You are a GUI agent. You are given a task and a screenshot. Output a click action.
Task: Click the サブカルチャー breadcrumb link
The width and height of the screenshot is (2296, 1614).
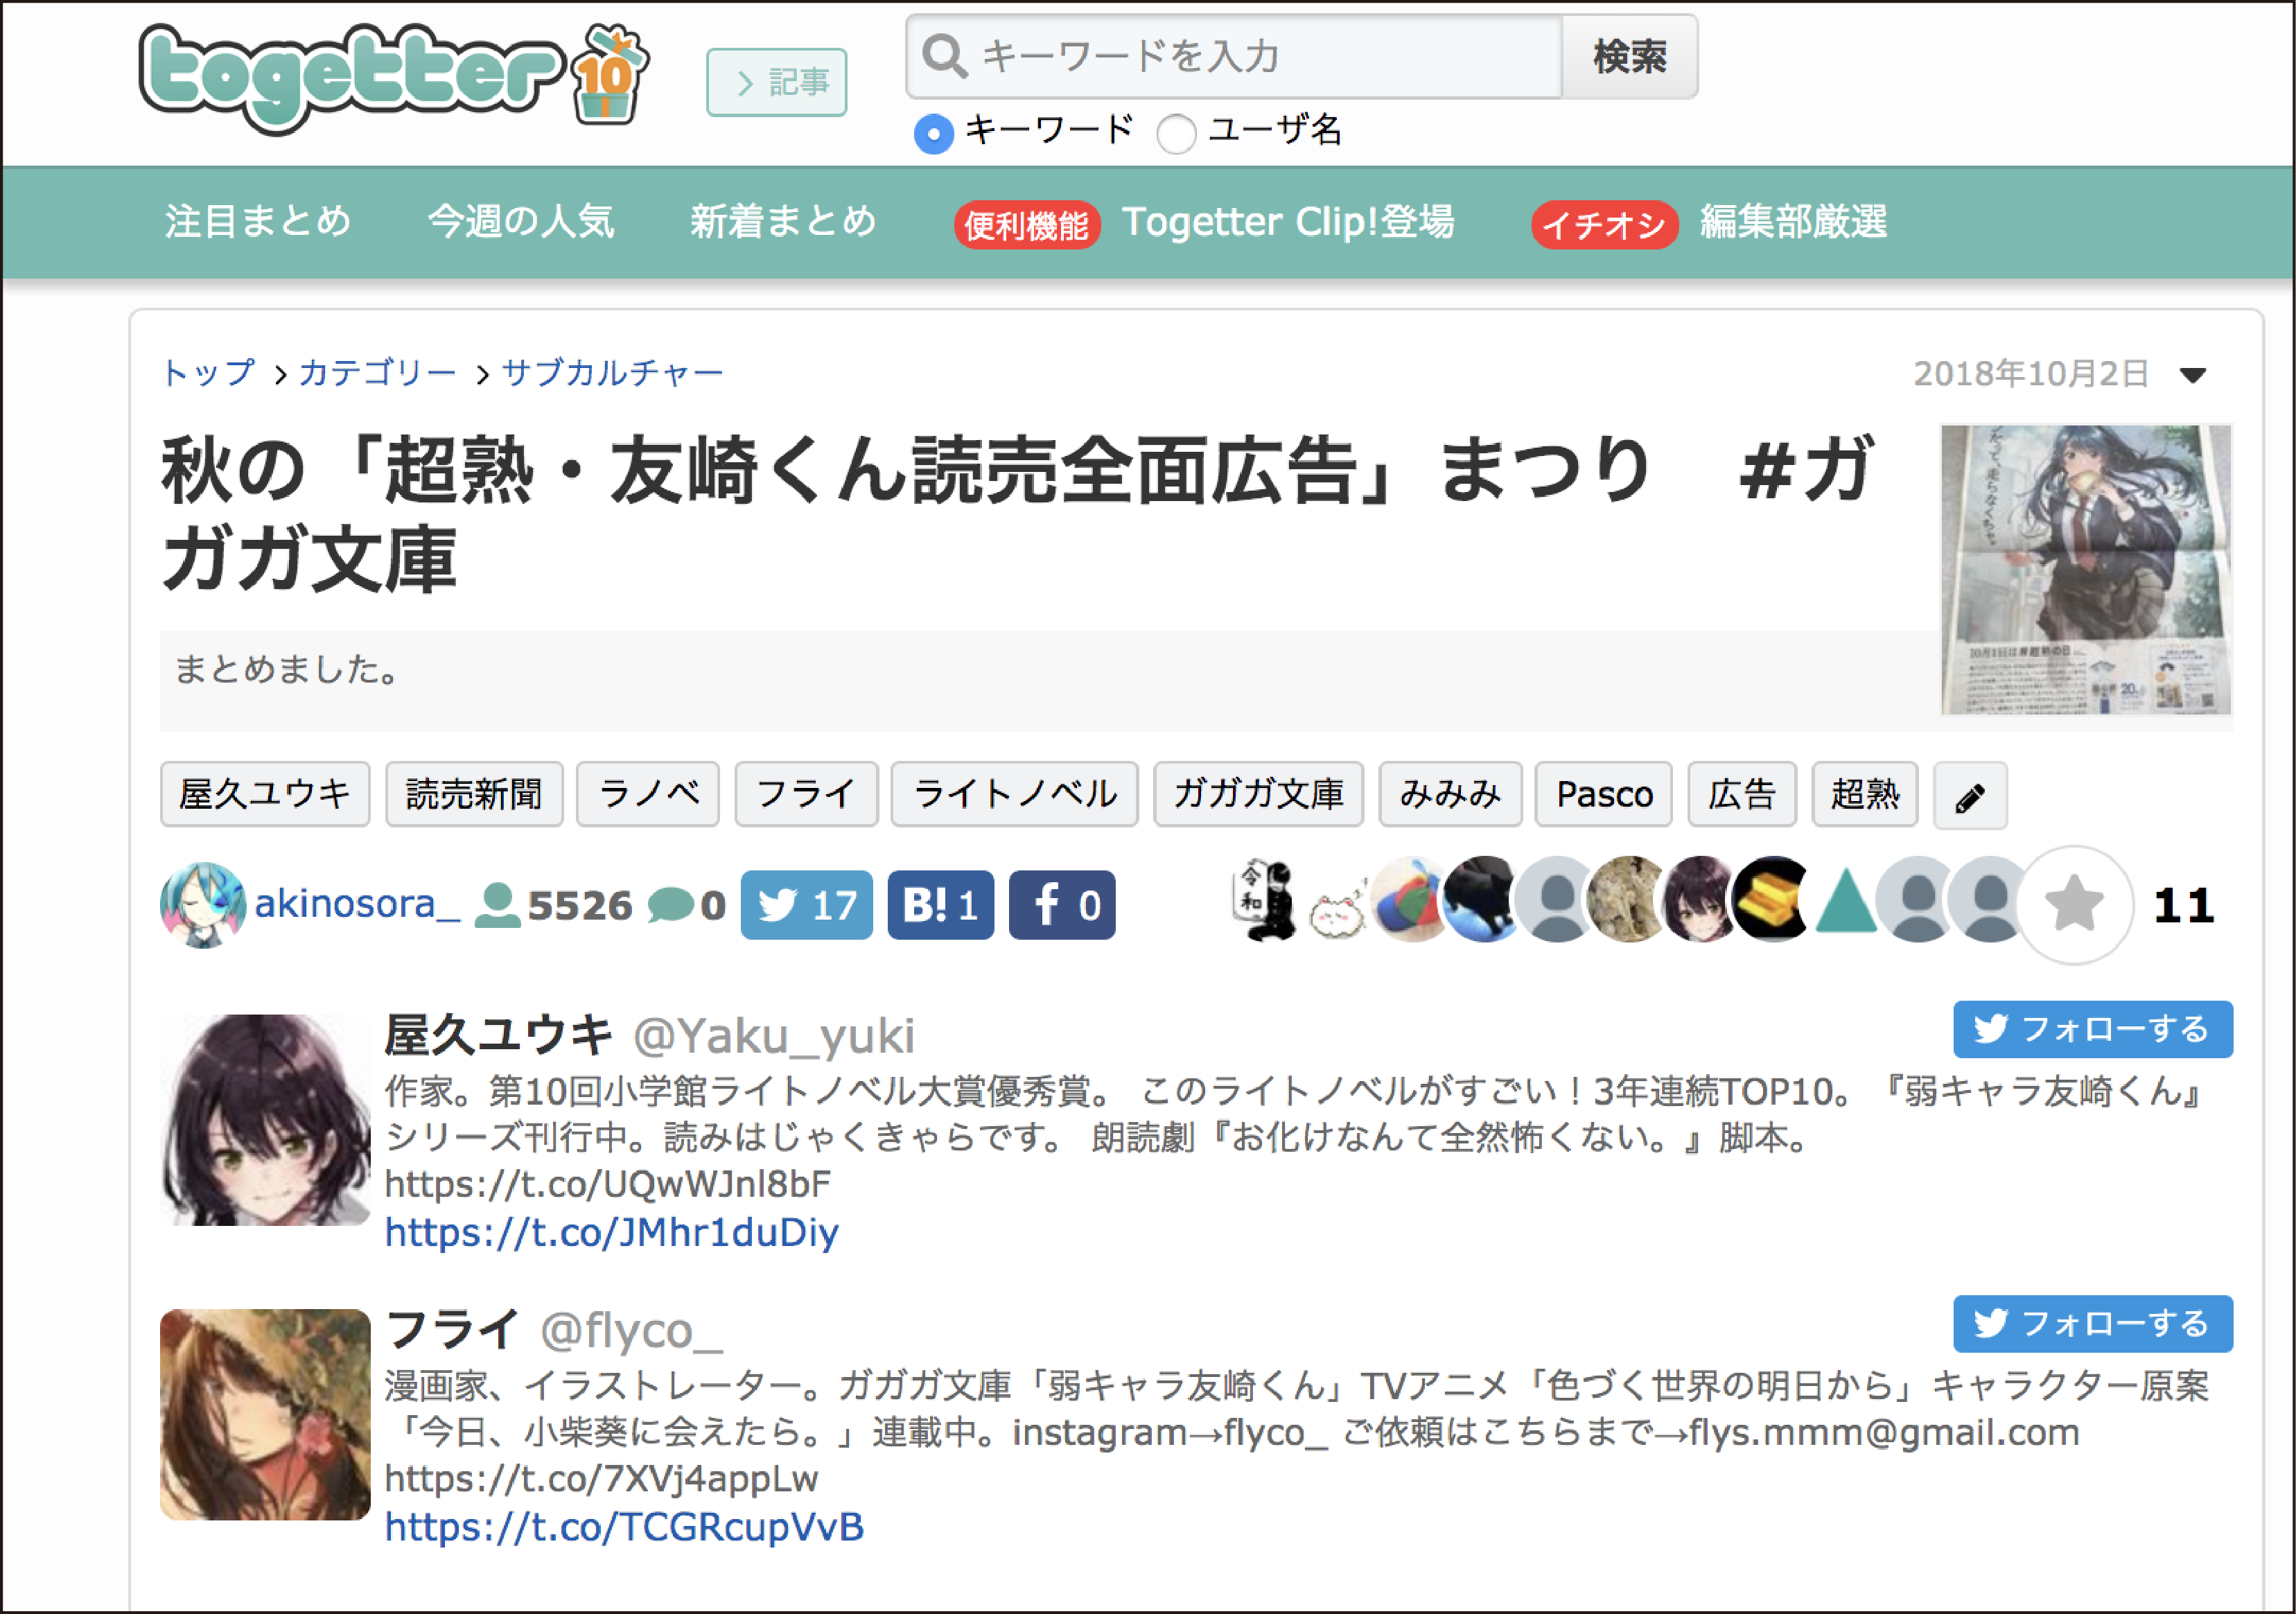[x=612, y=373]
